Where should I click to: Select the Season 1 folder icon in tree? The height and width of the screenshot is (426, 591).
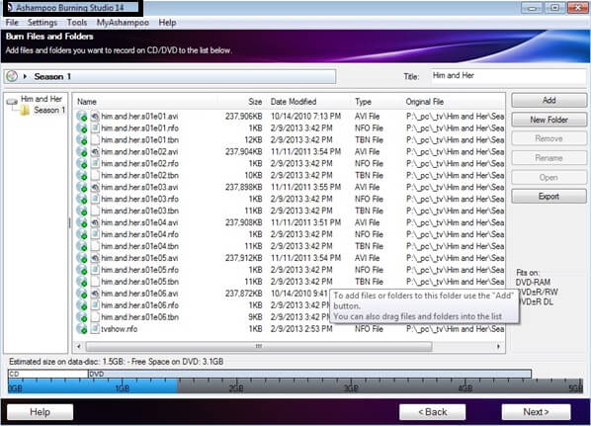pyautogui.click(x=25, y=110)
